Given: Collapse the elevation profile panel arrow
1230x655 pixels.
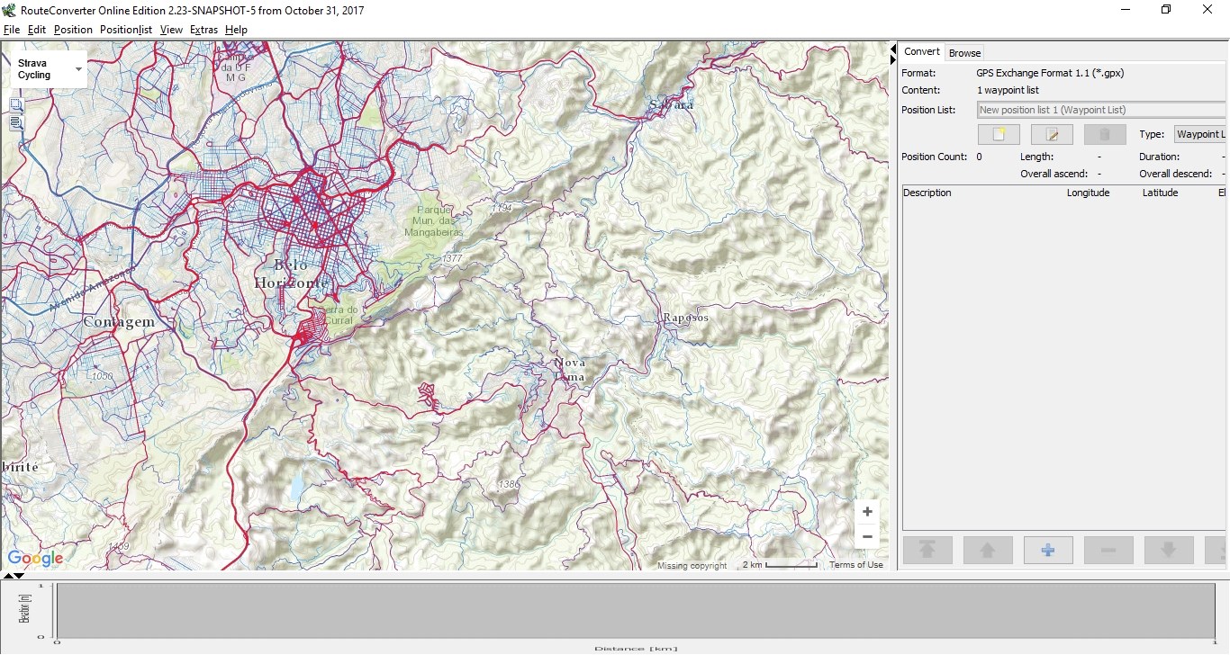Looking at the screenshot, I should point(19,576).
